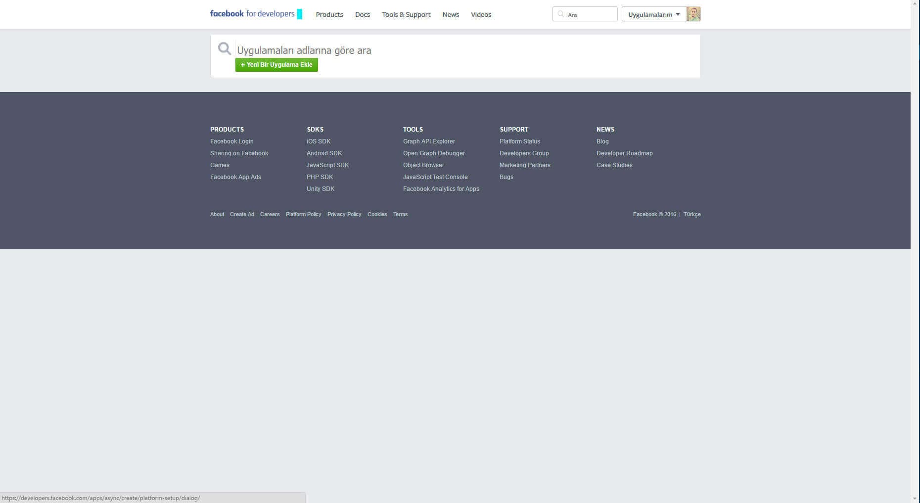This screenshot has width=920, height=503.
Task: Open the Open Graph Debugger link
Action: tap(434, 153)
